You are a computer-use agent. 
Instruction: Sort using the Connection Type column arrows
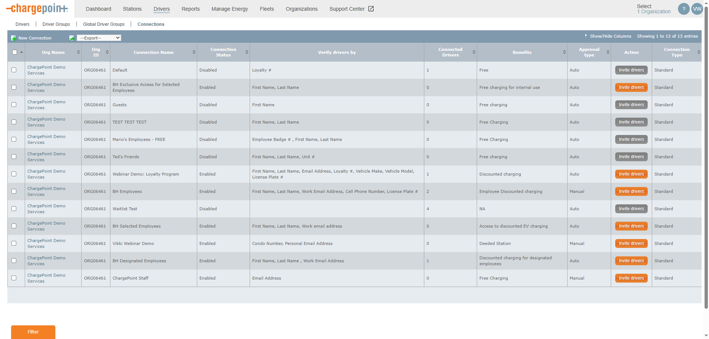pyautogui.click(x=699, y=52)
